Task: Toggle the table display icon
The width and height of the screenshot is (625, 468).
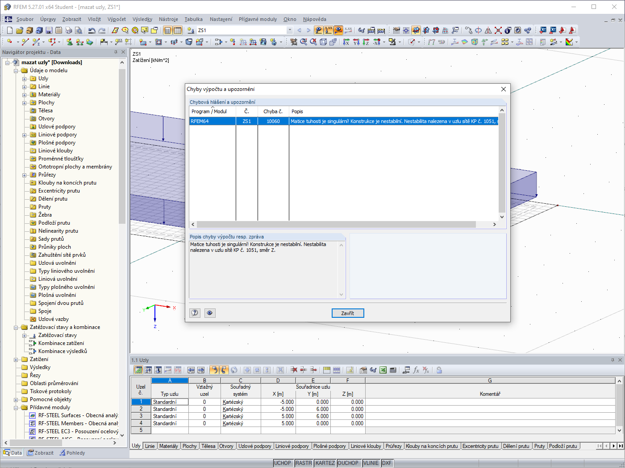Action: point(178,30)
